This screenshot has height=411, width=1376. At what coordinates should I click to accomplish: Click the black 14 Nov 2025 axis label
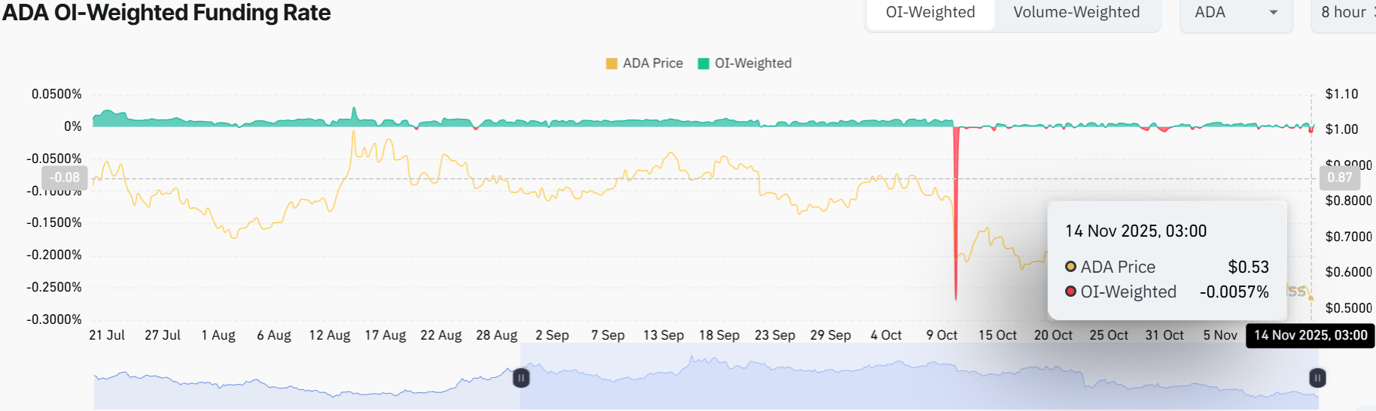click(x=1311, y=335)
